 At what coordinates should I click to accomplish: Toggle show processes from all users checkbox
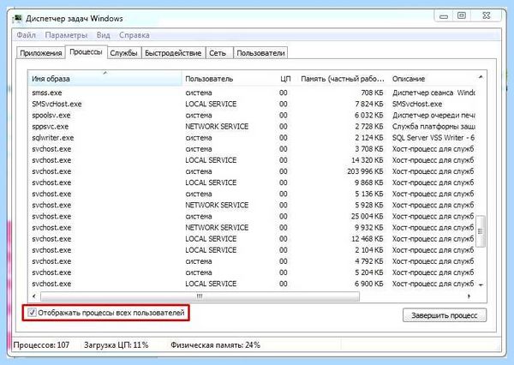(x=32, y=313)
